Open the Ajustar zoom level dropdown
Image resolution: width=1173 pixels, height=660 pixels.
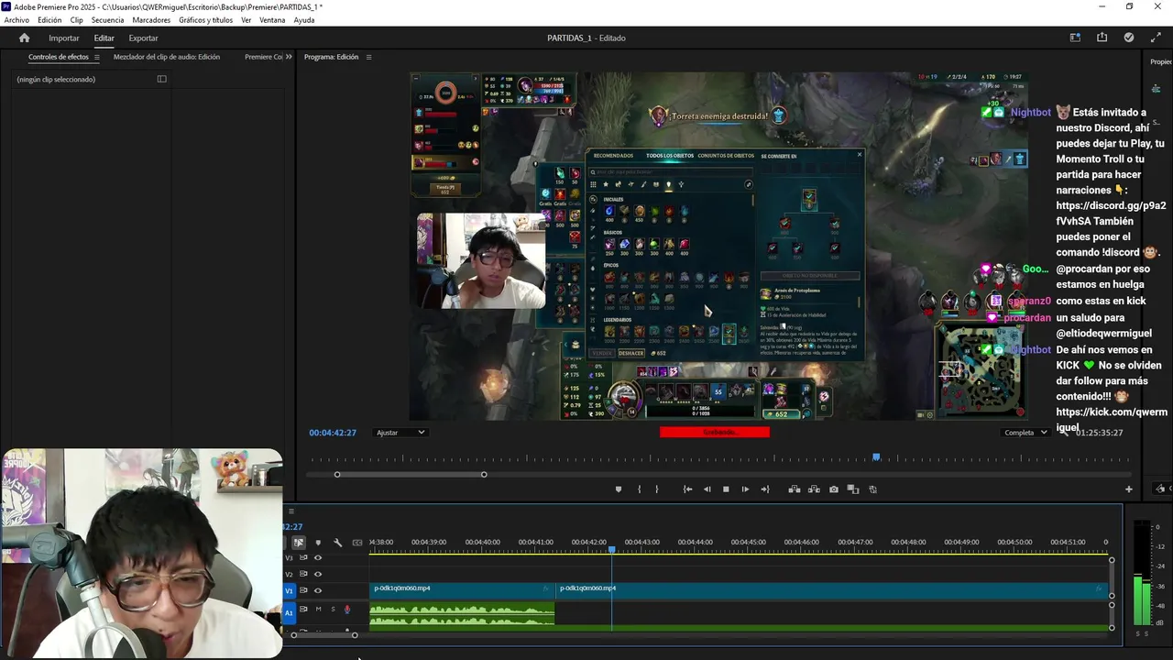pos(400,433)
